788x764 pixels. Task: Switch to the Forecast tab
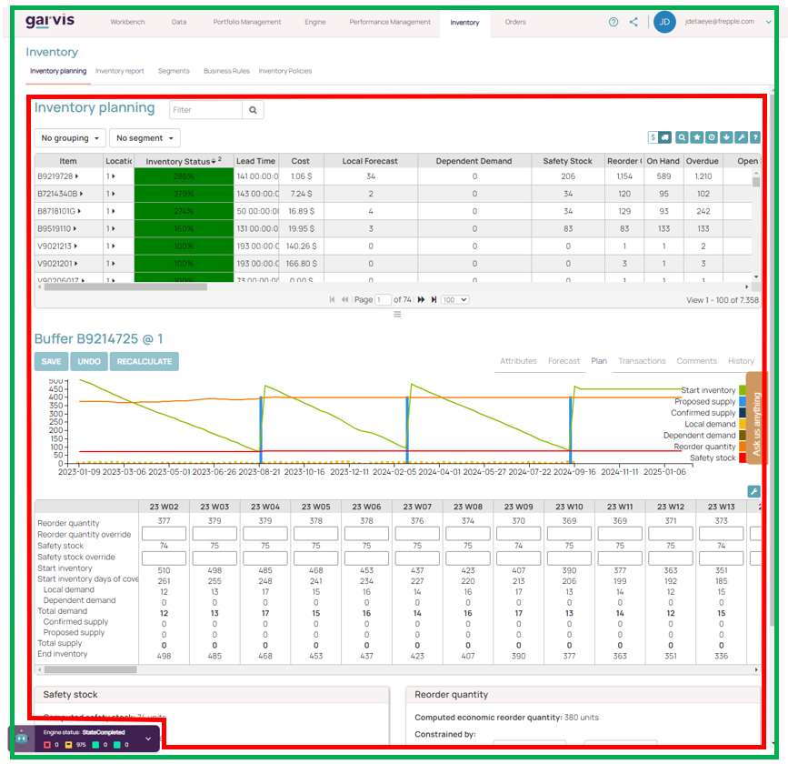[x=564, y=361]
